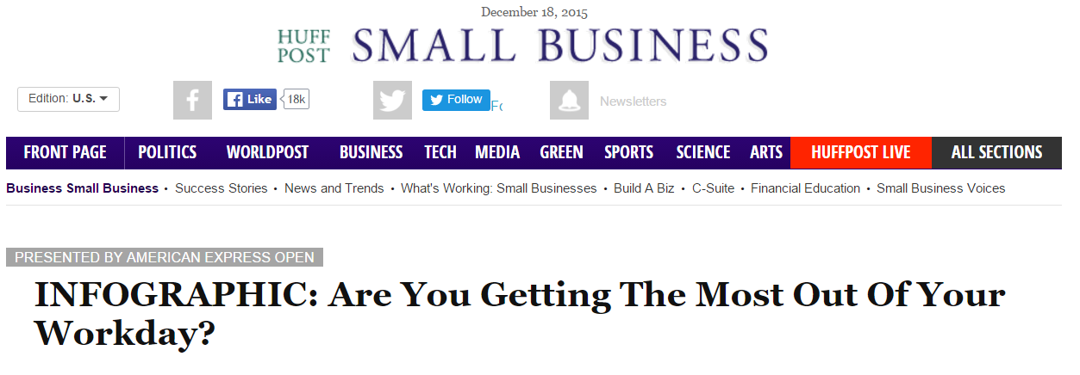Viewport: 1080px width, 375px height.
Task: Follow on Twitter
Action: tap(456, 100)
